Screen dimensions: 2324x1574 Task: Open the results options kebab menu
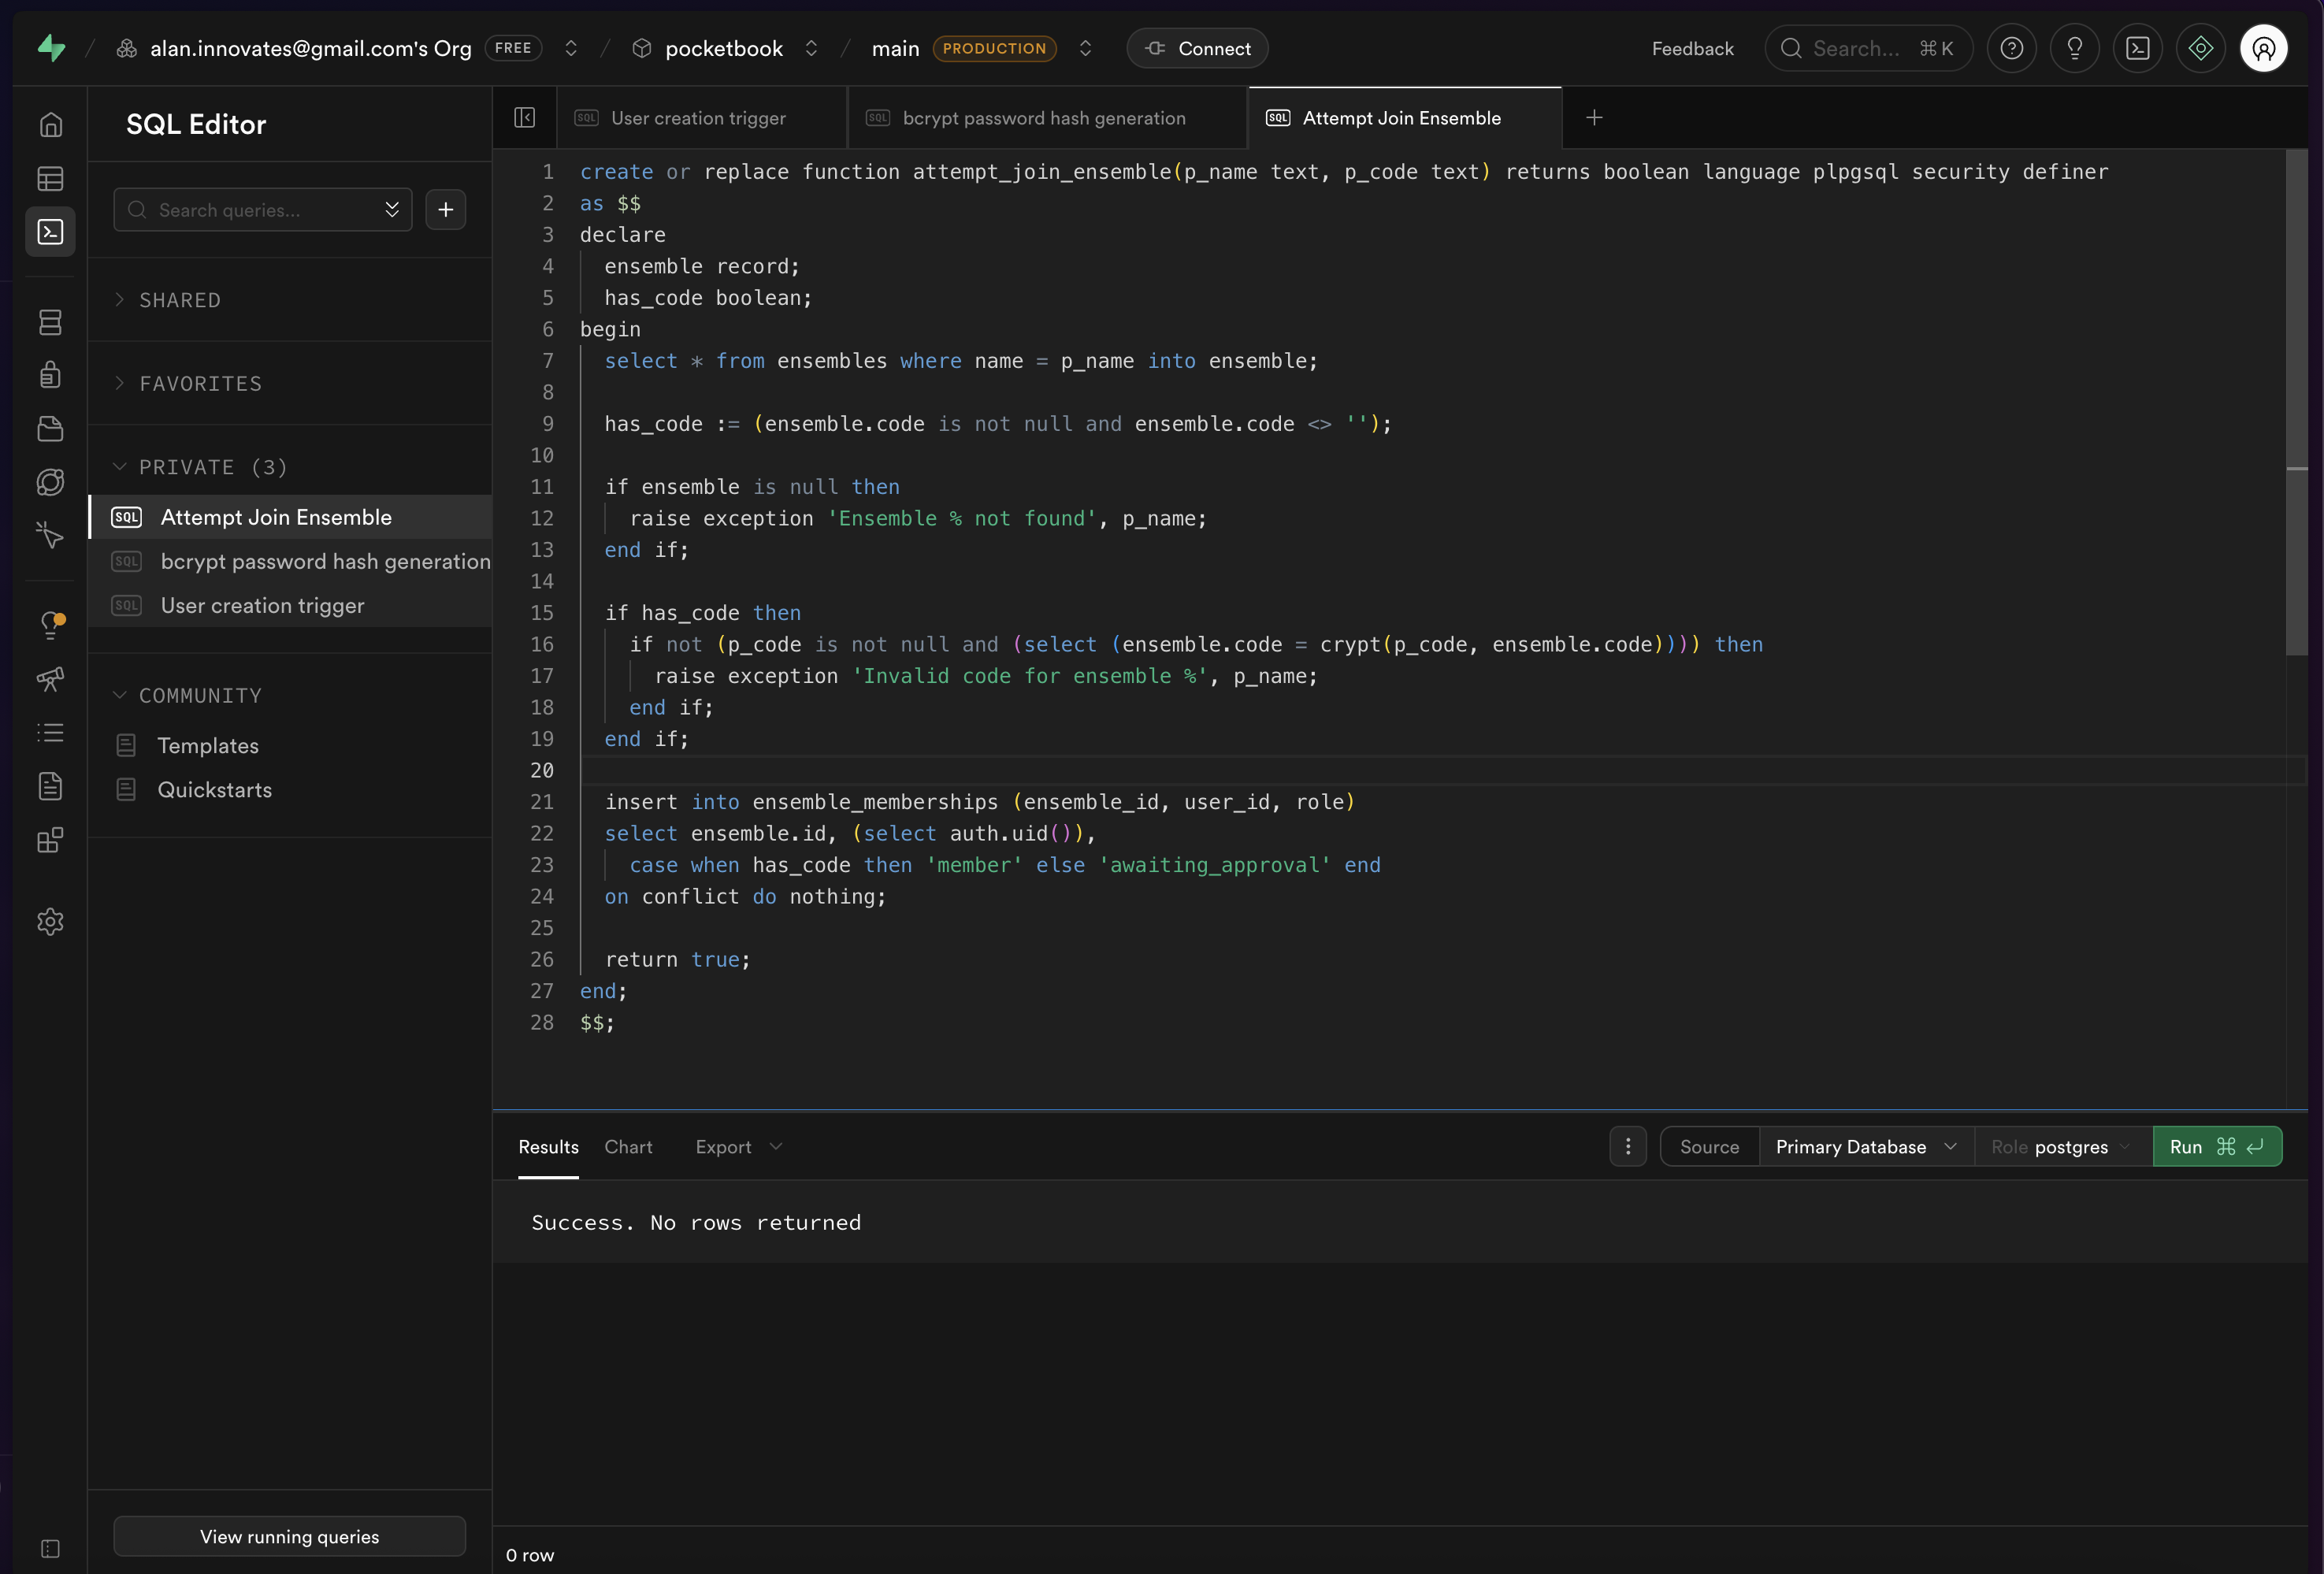(1628, 1147)
